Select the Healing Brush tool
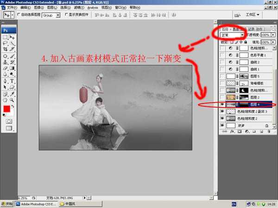The width and height of the screenshot is (278, 208). [5, 56]
